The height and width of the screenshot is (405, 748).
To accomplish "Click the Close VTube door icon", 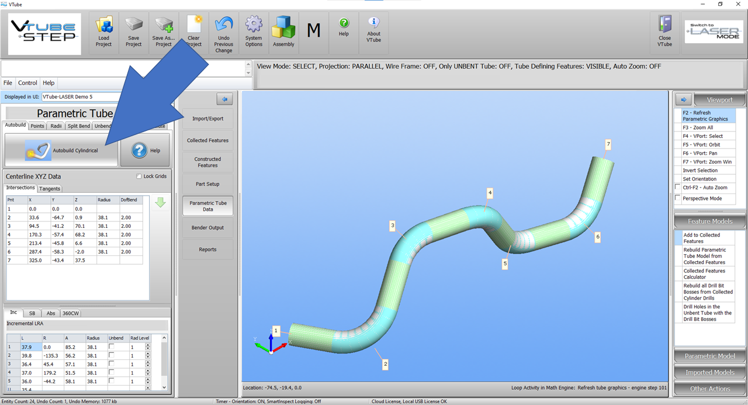I will point(664,25).
